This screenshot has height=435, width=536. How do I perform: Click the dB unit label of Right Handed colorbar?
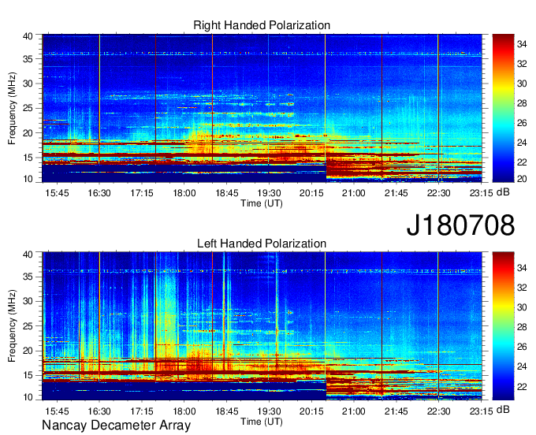[x=503, y=192]
